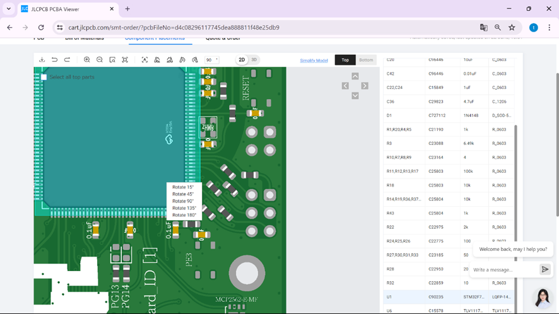The image size is (559, 314).
Task: Click the 'Simplify Model' link
Action: pos(314,61)
